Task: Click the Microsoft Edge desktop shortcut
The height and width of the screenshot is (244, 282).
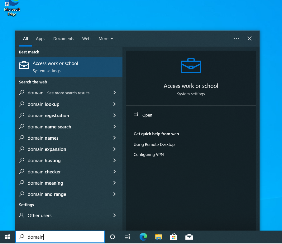Action: tap(12, 8)
